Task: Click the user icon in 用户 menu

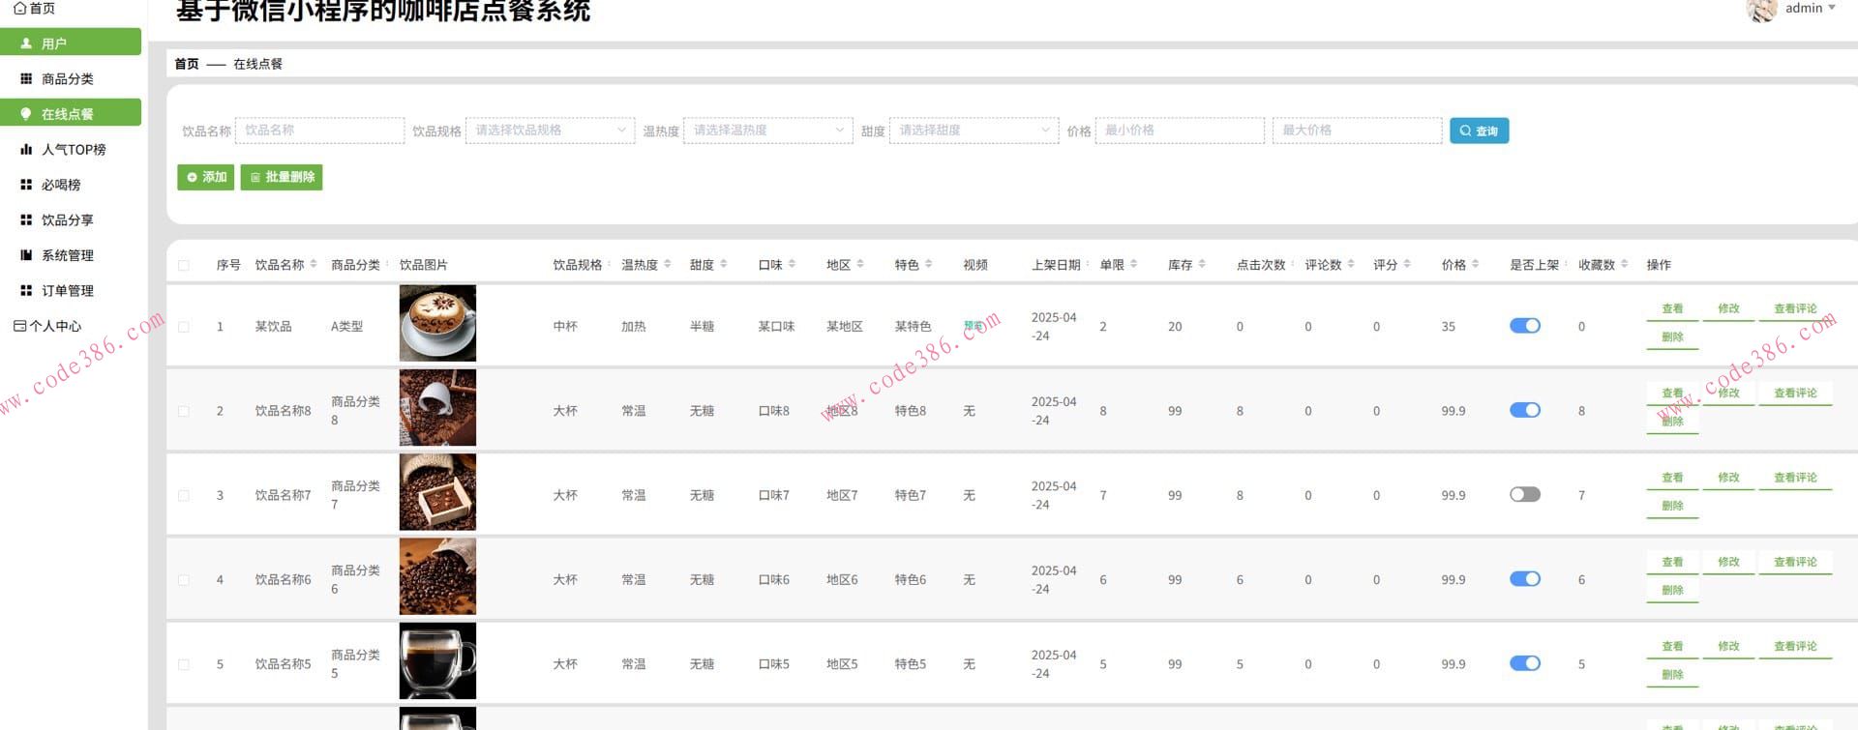Action: tap(26, 44)
